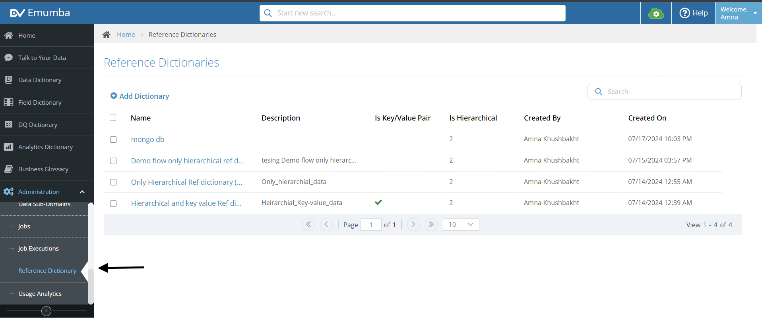Sort by the Name column header
762x318 pixels.
coord(141,118)
